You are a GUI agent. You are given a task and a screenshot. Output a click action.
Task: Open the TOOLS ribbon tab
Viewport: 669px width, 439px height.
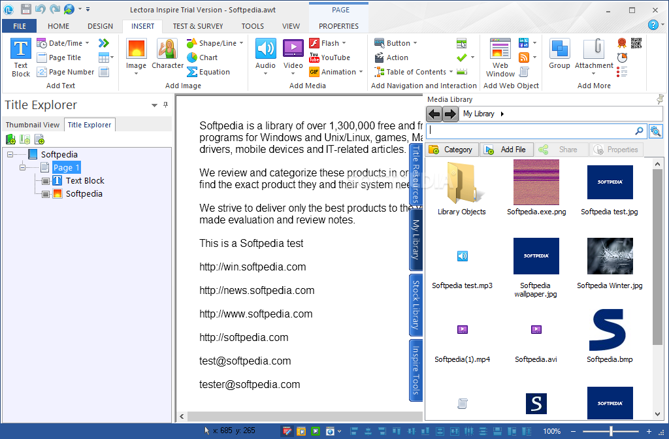[x=253, y=26]
